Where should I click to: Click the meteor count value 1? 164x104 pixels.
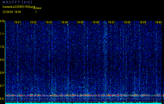[x=36, y=12]
